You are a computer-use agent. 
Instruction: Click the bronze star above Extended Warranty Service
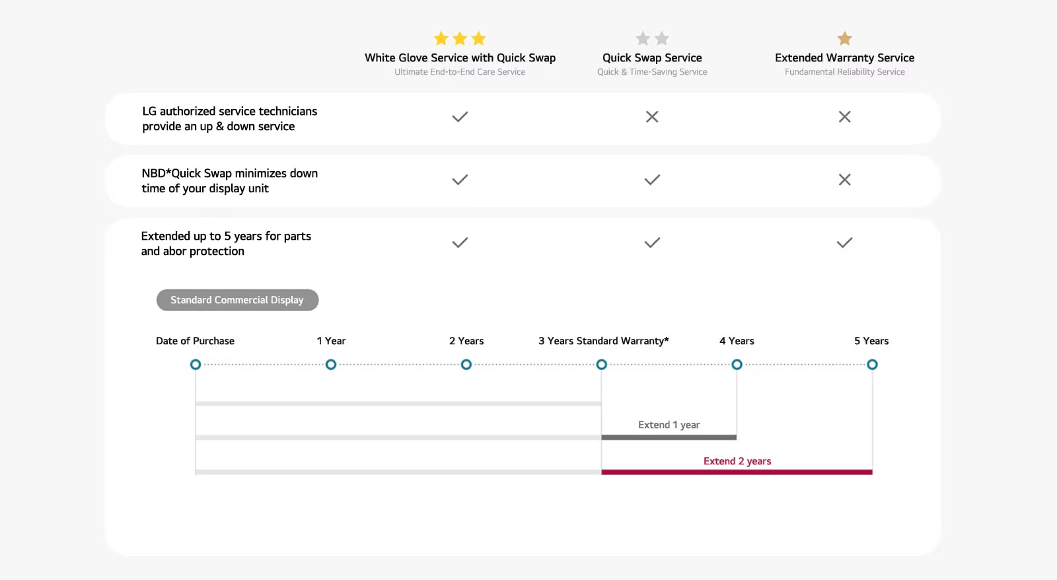point(844,38)
